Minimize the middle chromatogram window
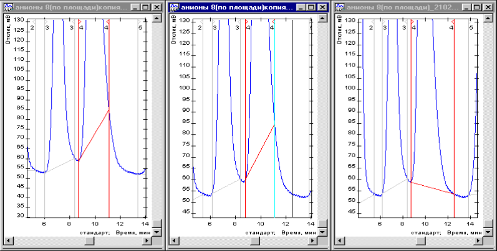497x251 pixels. (x=302, y=9)
